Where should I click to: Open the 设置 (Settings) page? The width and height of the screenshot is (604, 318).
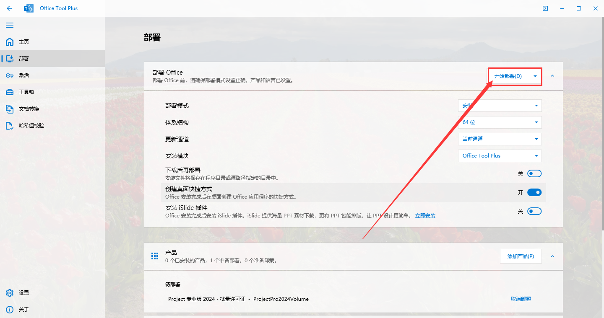pos(24,292)
